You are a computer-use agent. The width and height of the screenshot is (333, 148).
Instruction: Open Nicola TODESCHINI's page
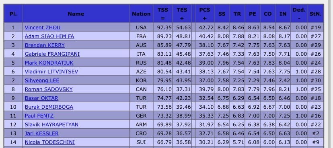click(x=50, y=142)
